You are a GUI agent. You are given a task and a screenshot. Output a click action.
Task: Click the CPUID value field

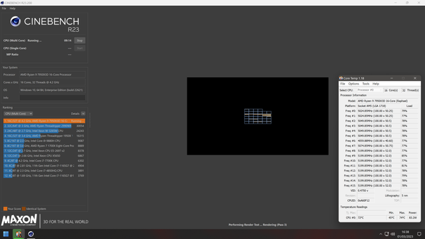365,200
